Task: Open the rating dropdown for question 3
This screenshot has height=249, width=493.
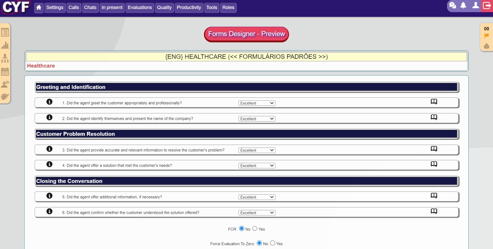Action: pos(257,151)
